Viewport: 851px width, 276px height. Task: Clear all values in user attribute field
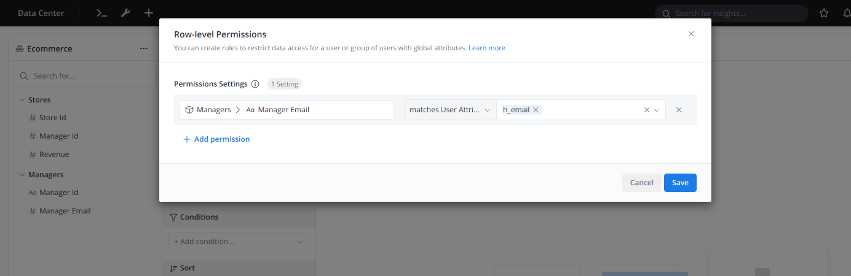[647, 110]
